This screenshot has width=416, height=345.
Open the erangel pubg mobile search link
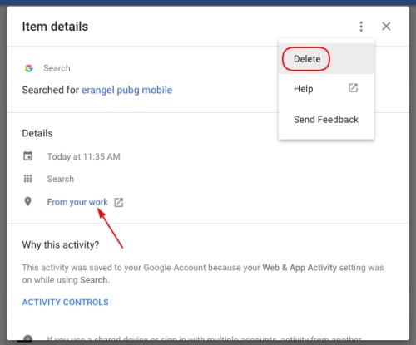pos(126,90)
